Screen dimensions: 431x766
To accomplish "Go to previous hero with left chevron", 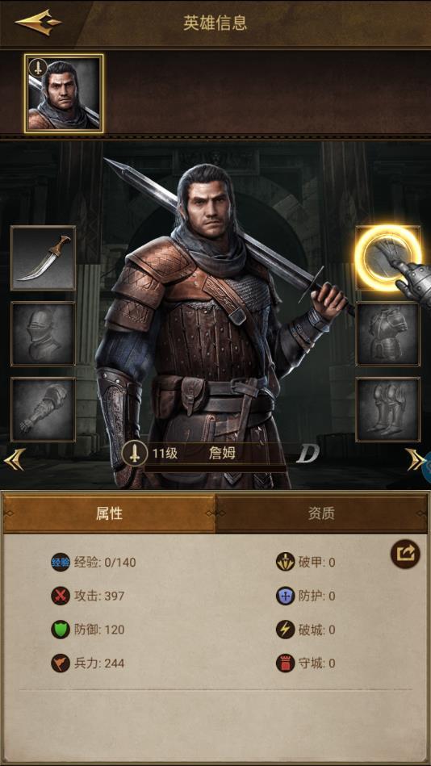I will click(x=15, y=459).
